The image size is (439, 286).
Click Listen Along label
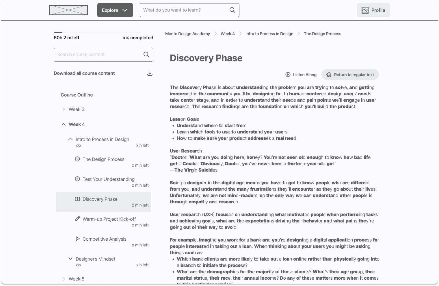coord(305,75)
